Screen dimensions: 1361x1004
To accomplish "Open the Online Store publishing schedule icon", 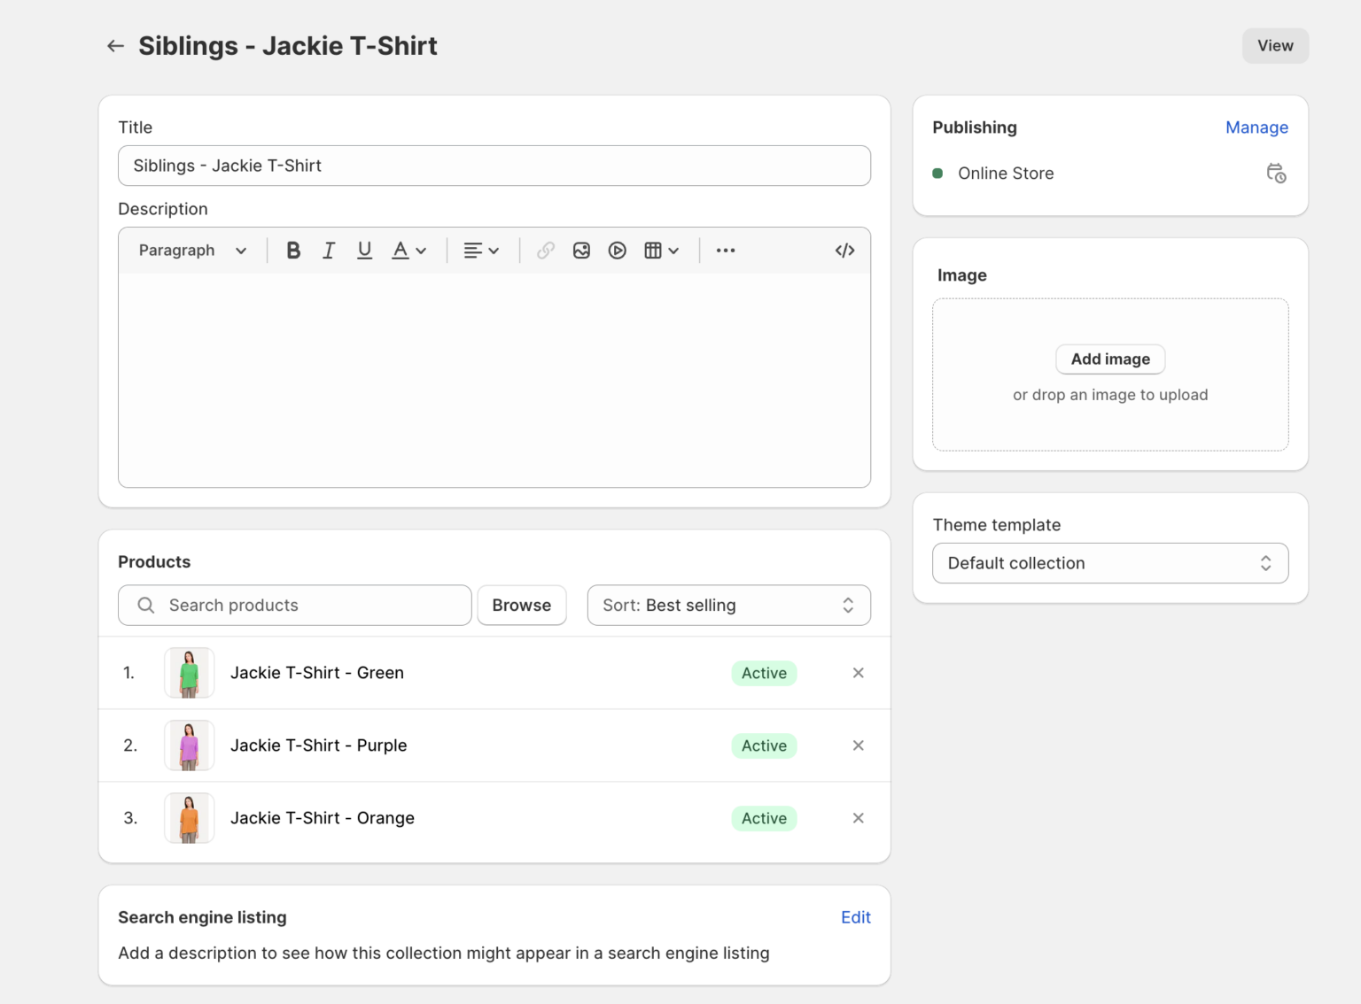I will 1276,173.
